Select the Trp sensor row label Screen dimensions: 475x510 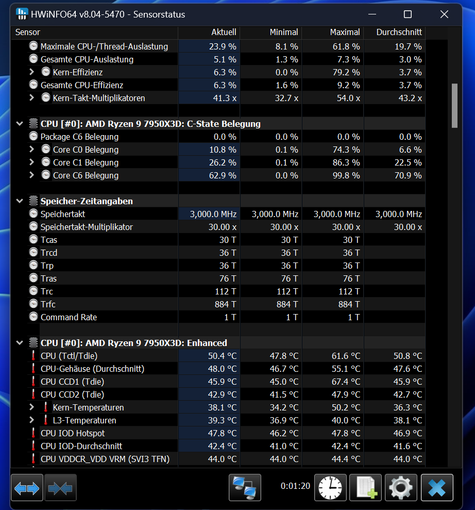coord(47,266)
